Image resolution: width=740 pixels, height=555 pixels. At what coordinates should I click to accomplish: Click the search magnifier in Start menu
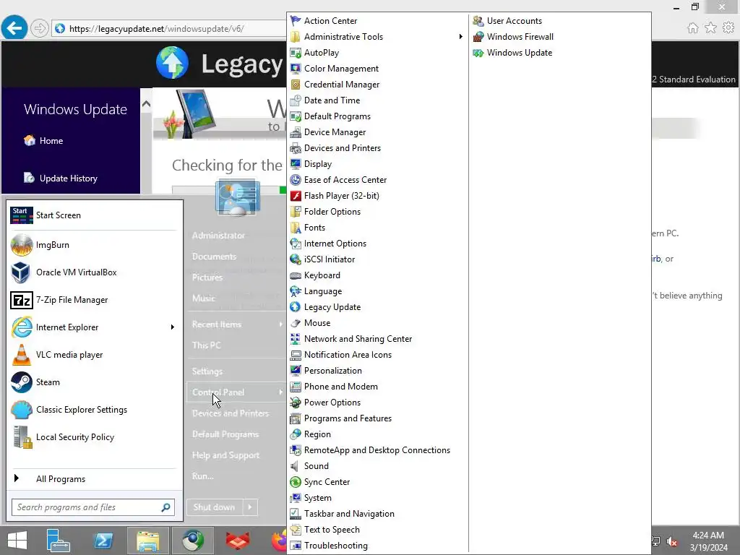coord(165,507)
